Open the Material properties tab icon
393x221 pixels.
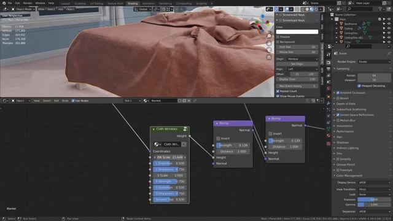[x=329, y=136]
